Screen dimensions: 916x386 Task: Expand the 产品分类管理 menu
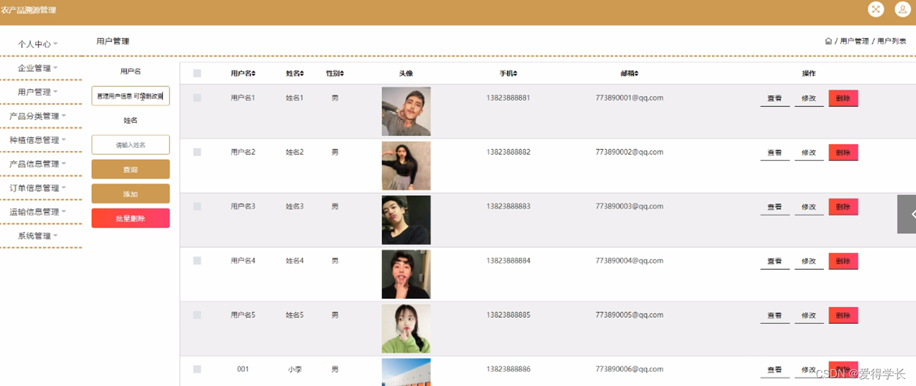pyautogui.click(x=38, y=116)
